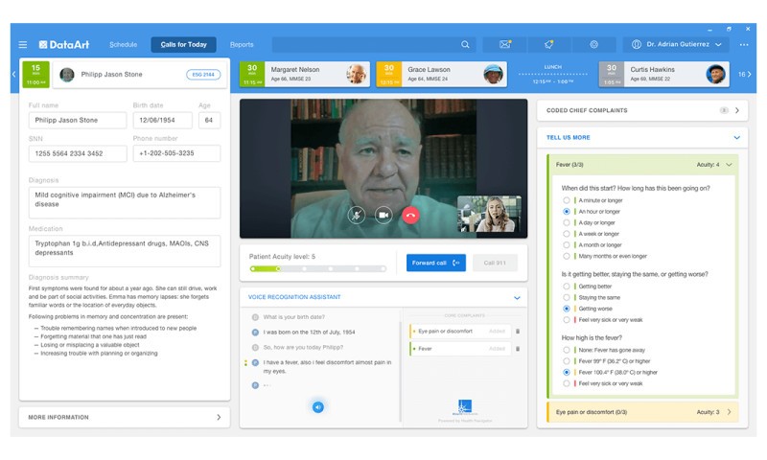767x460 pixels.
Task: Select 'Many months or even longer' option
Action: pos(567,256)
